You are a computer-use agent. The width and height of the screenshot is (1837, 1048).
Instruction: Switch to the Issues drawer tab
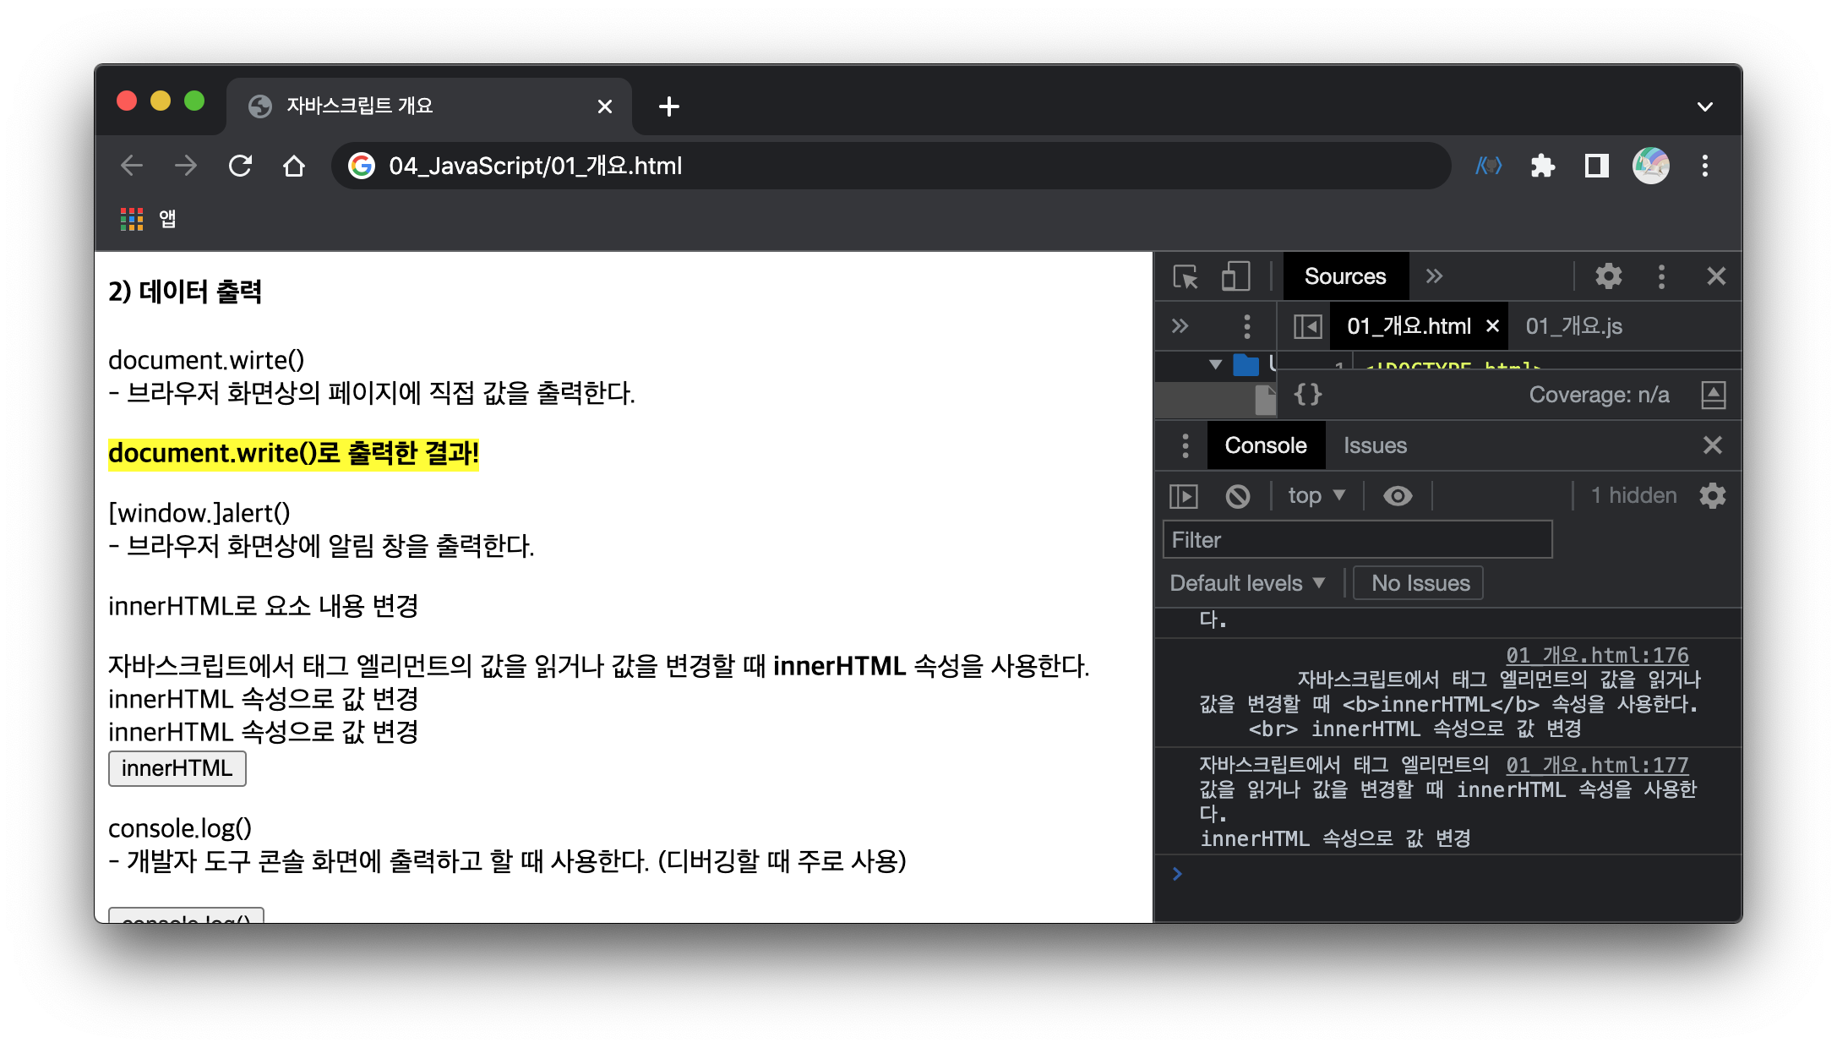pyautogui.click(x=1375, y=445)
